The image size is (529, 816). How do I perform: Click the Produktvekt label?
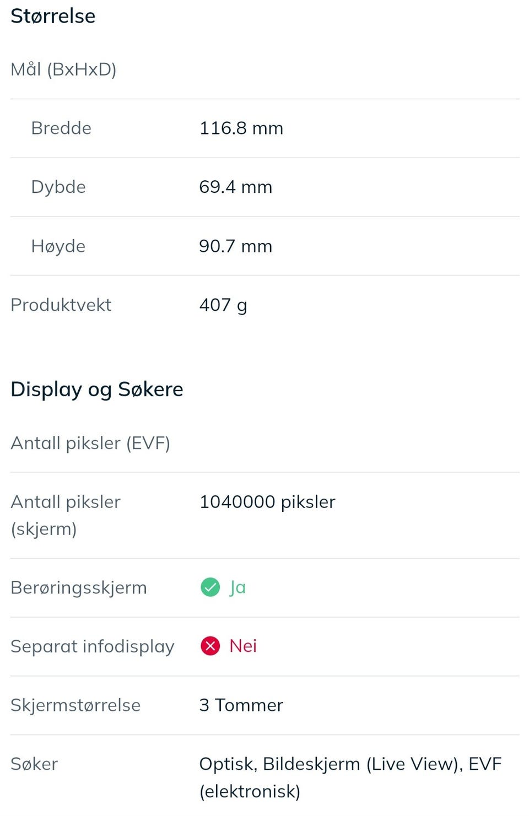61,305
